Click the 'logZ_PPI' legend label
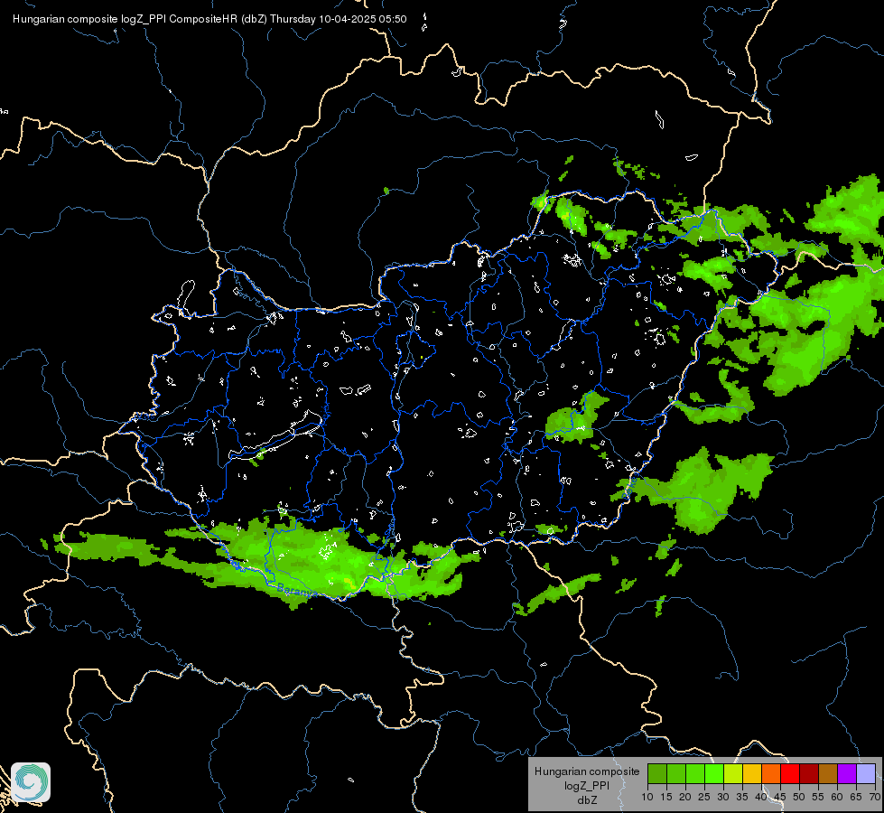This screenshot has height=813, width=884. [x=587, y=786]
